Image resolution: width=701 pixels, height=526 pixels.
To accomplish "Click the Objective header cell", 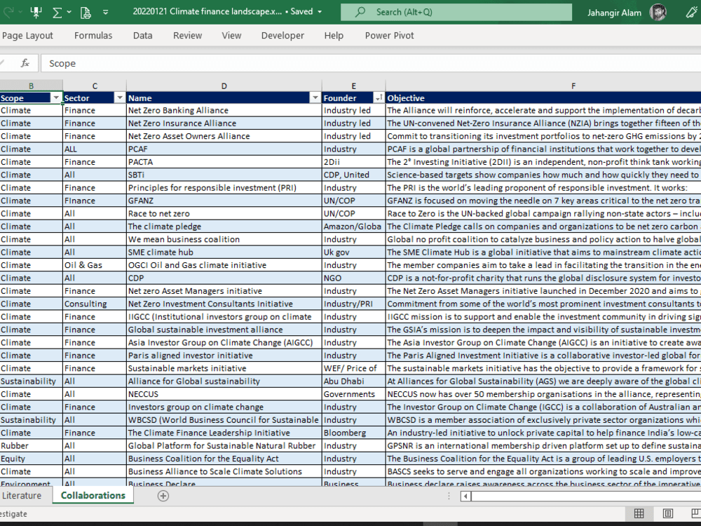I will pos(543,98).
